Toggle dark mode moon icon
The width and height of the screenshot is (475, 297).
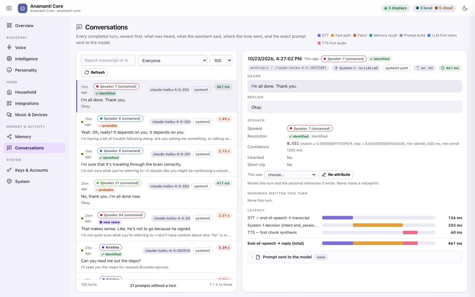(465, 8)
